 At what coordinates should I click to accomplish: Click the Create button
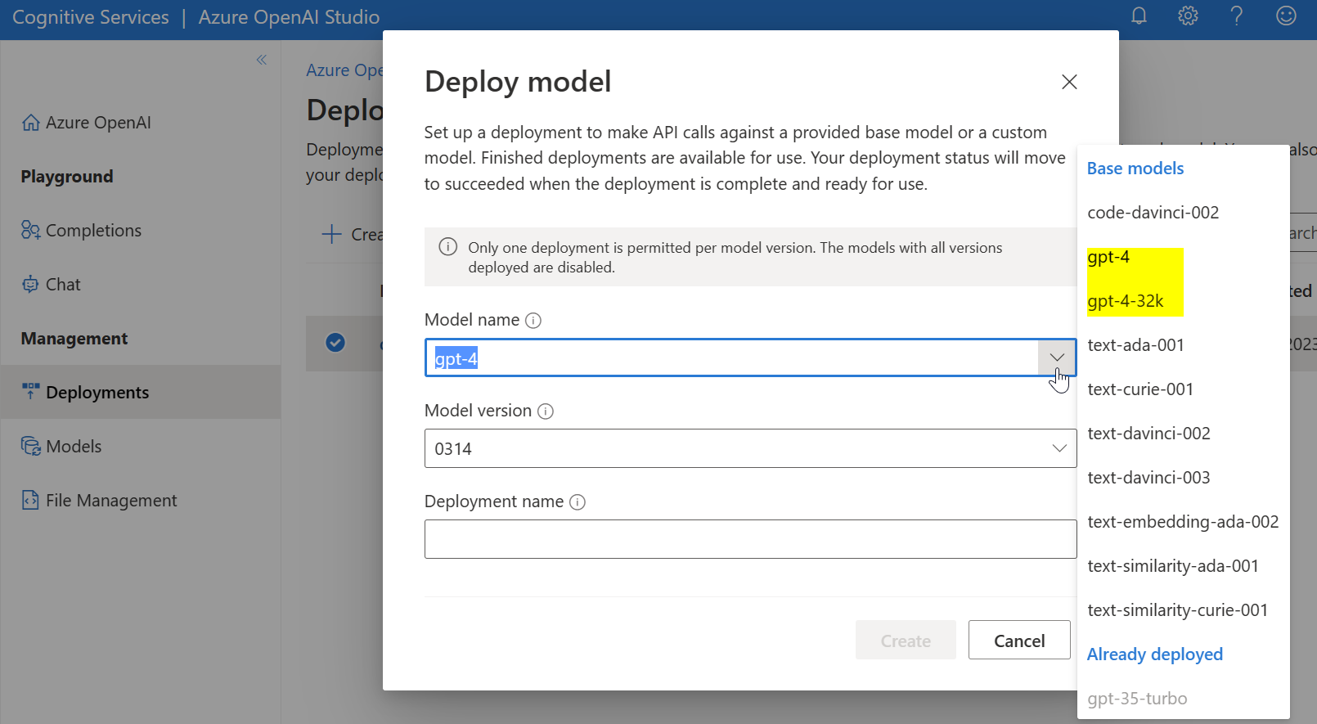pyautogui.click(x=906, y=641)
